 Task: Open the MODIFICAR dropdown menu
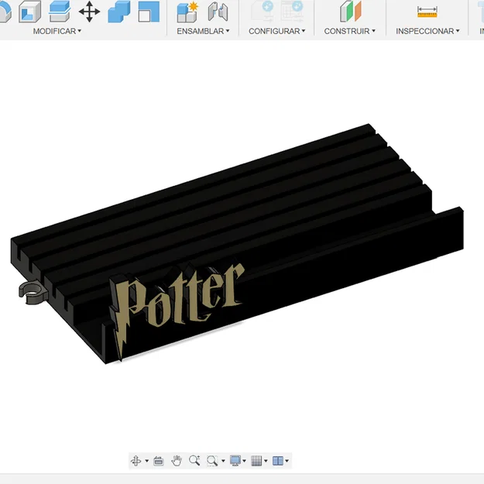pyautogui.click(x=57, y=31)
